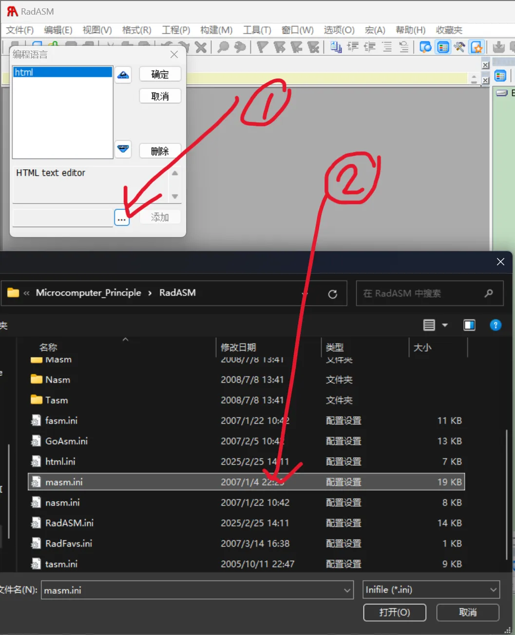Expand the hidden path chevron before Microcomputer_Principle

click(26, 293)
